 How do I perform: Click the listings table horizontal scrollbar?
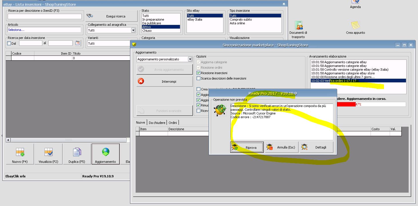coord(68,140)
